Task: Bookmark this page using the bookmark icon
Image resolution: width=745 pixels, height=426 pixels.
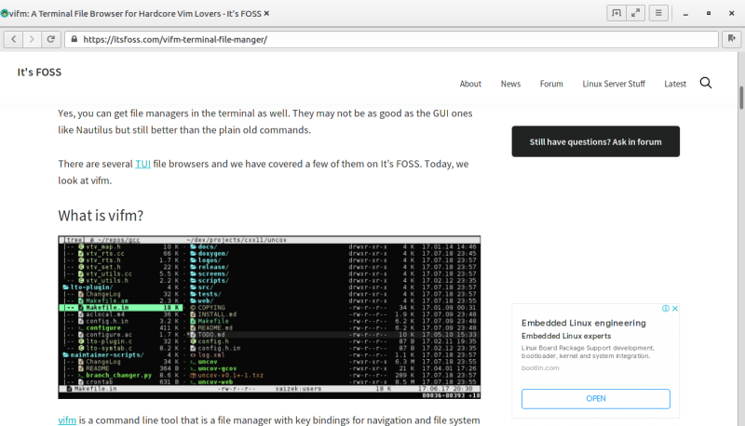Action: tap(731, 40)
